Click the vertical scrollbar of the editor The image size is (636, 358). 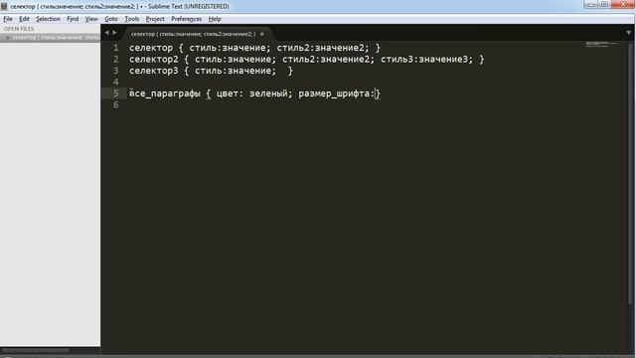coord(631,175)
